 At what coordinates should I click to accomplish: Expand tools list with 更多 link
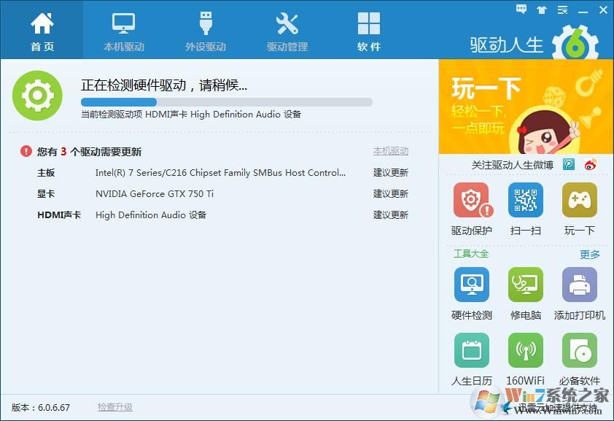point(589,255)
